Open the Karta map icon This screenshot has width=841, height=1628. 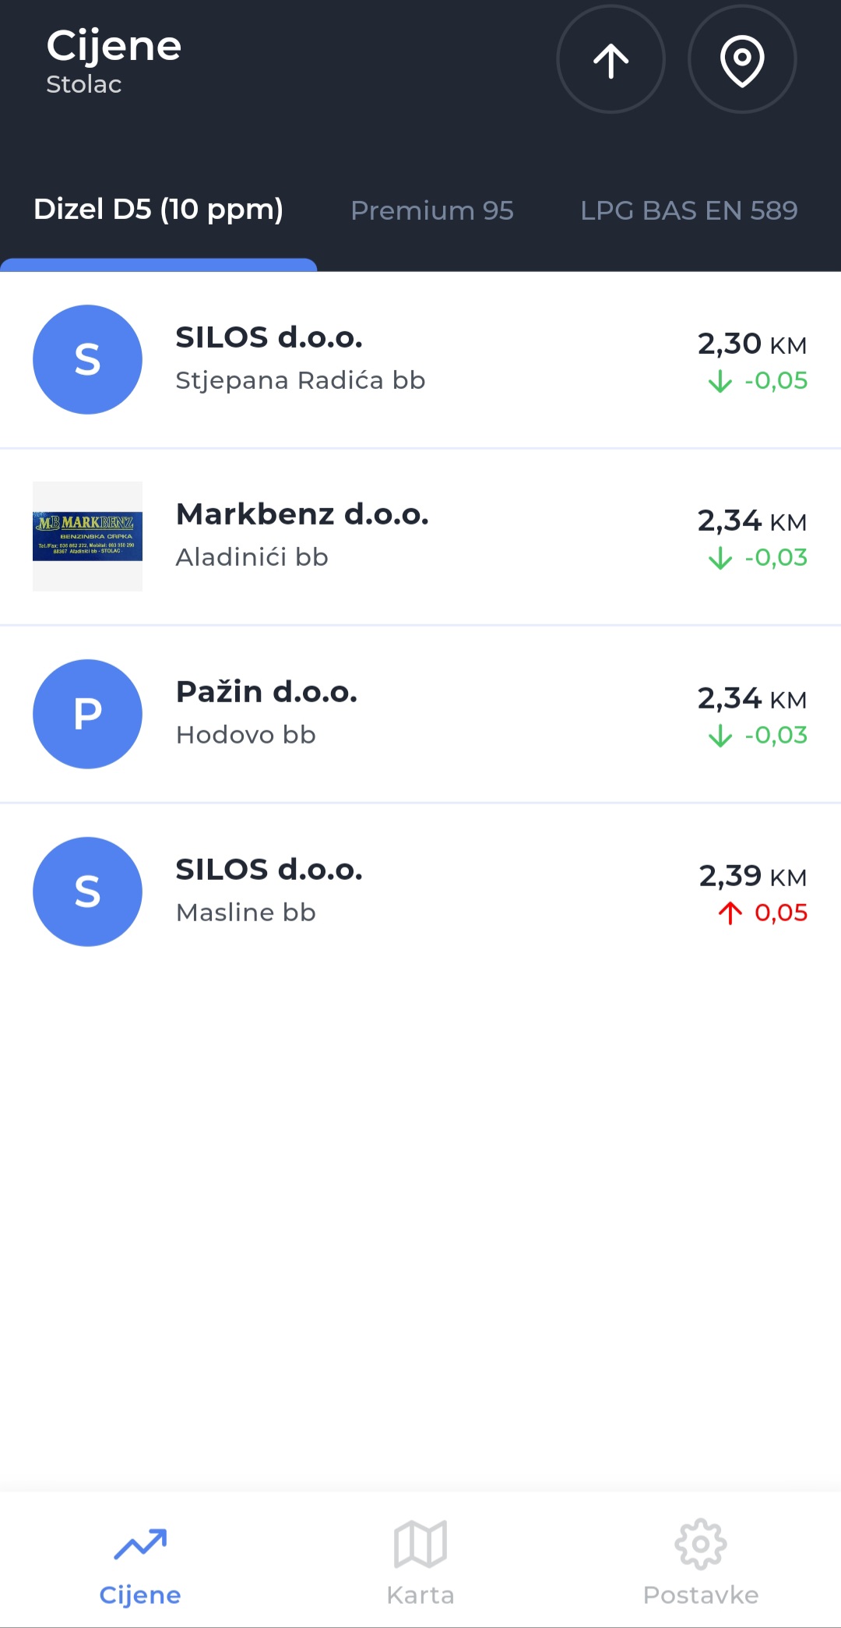coord(420,1543)
